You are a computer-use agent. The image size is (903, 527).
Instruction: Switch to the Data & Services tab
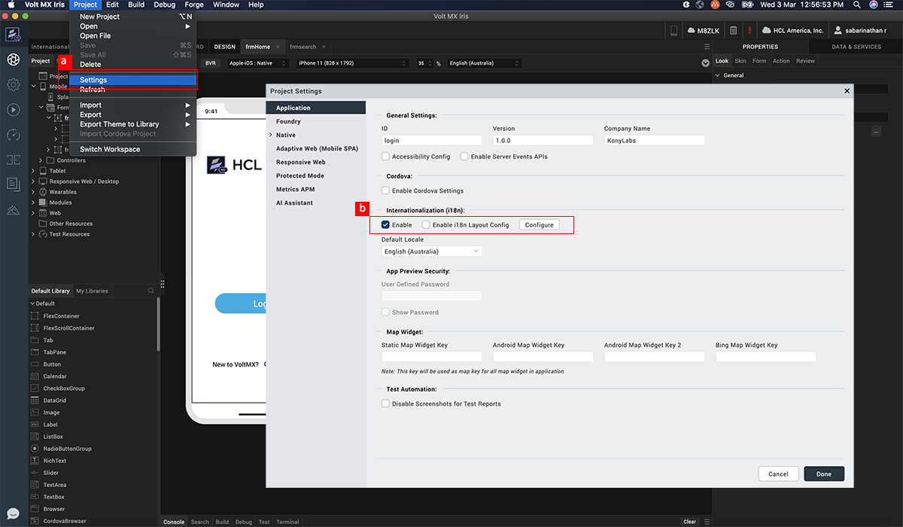pyautogui.click(x=856, y=47)
